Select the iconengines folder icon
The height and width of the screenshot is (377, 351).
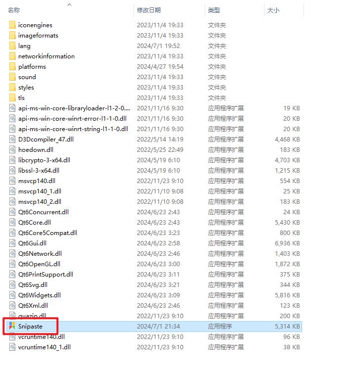tap(12, 25)
